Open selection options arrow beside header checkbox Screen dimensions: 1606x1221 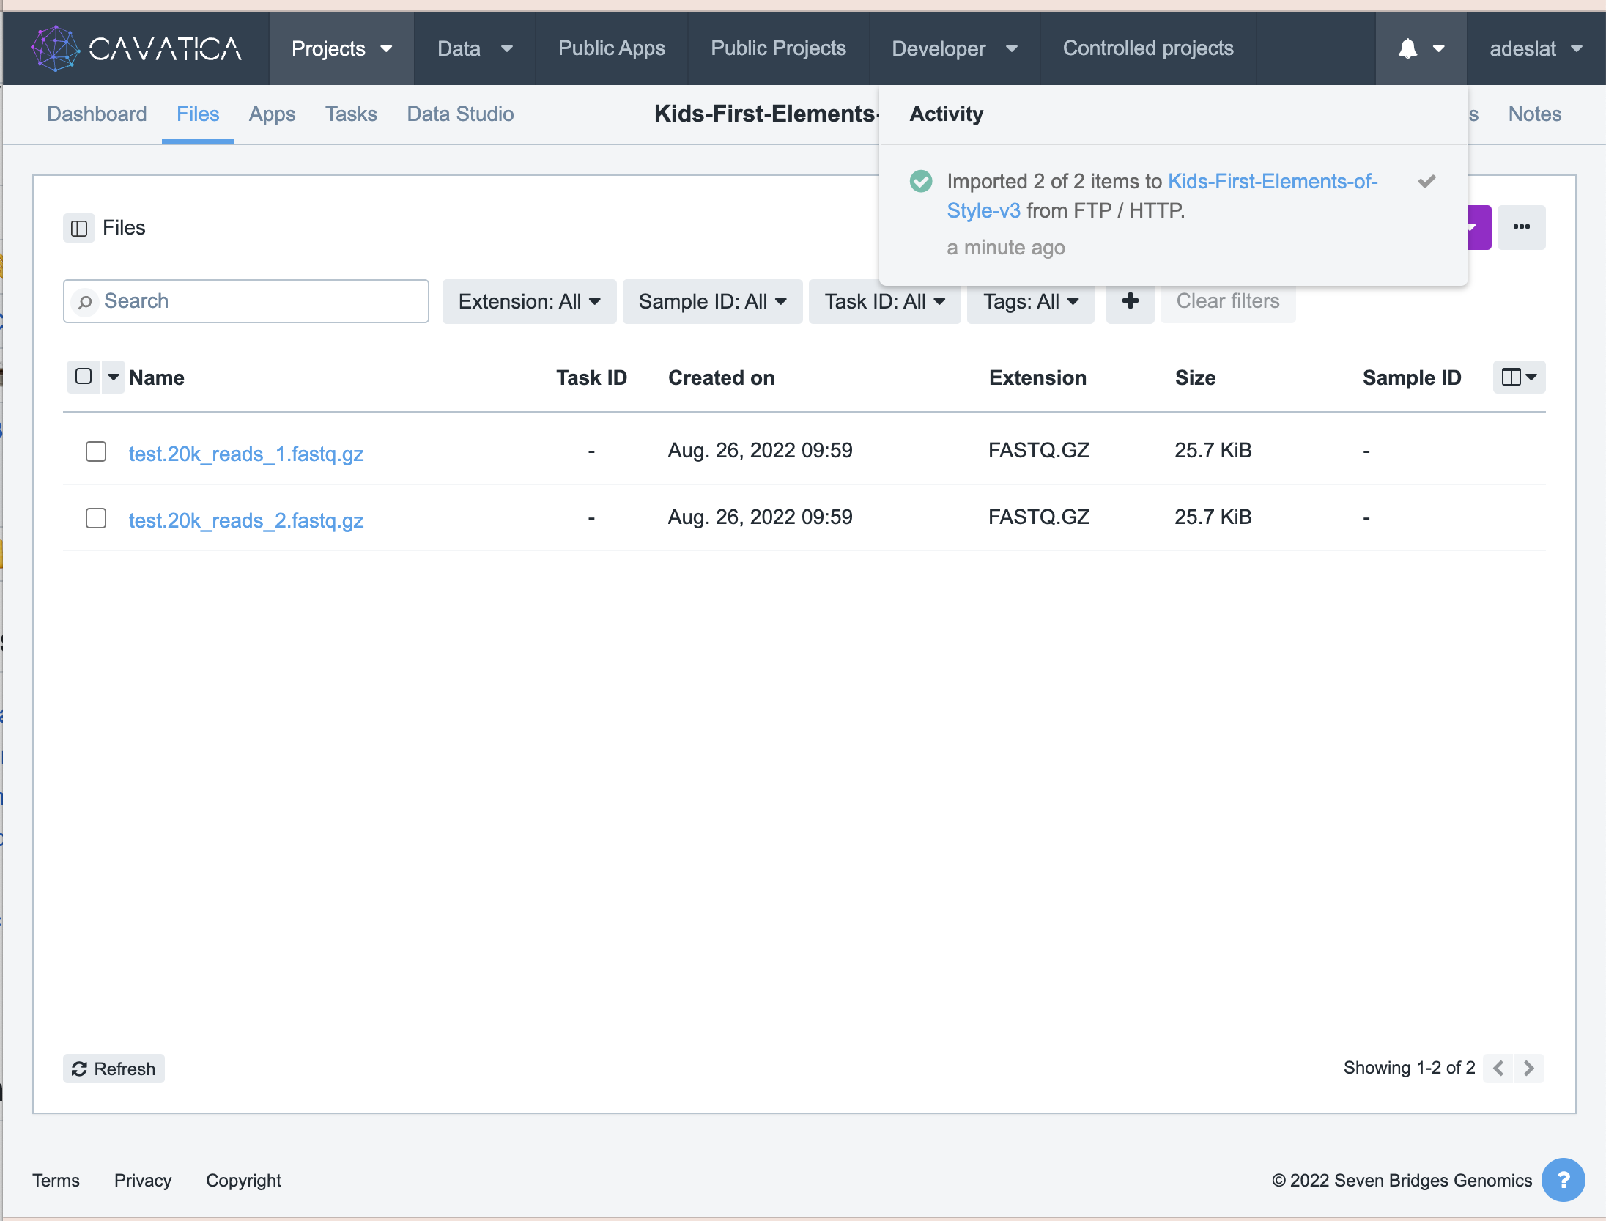(114, 377)
